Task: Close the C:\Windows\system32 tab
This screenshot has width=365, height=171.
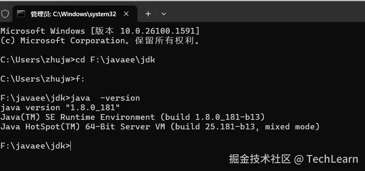Action: tap(126, 14)
